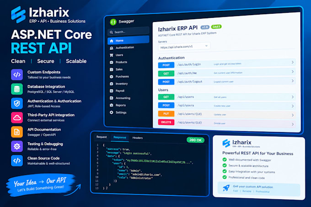Click the Testing & Debugging gear icon

click(17, 146)
